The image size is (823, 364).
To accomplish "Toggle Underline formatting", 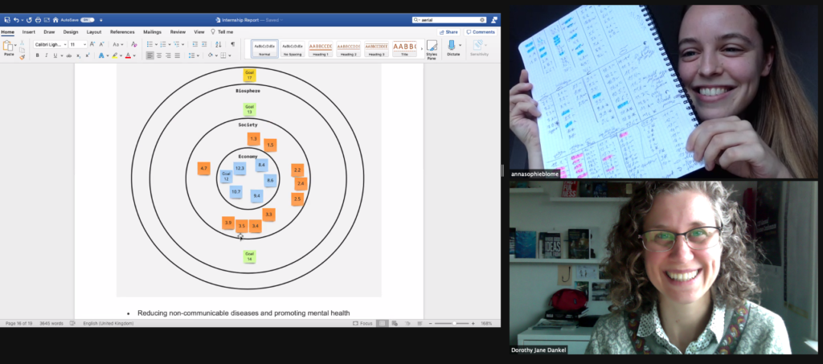I will (55, 55).
